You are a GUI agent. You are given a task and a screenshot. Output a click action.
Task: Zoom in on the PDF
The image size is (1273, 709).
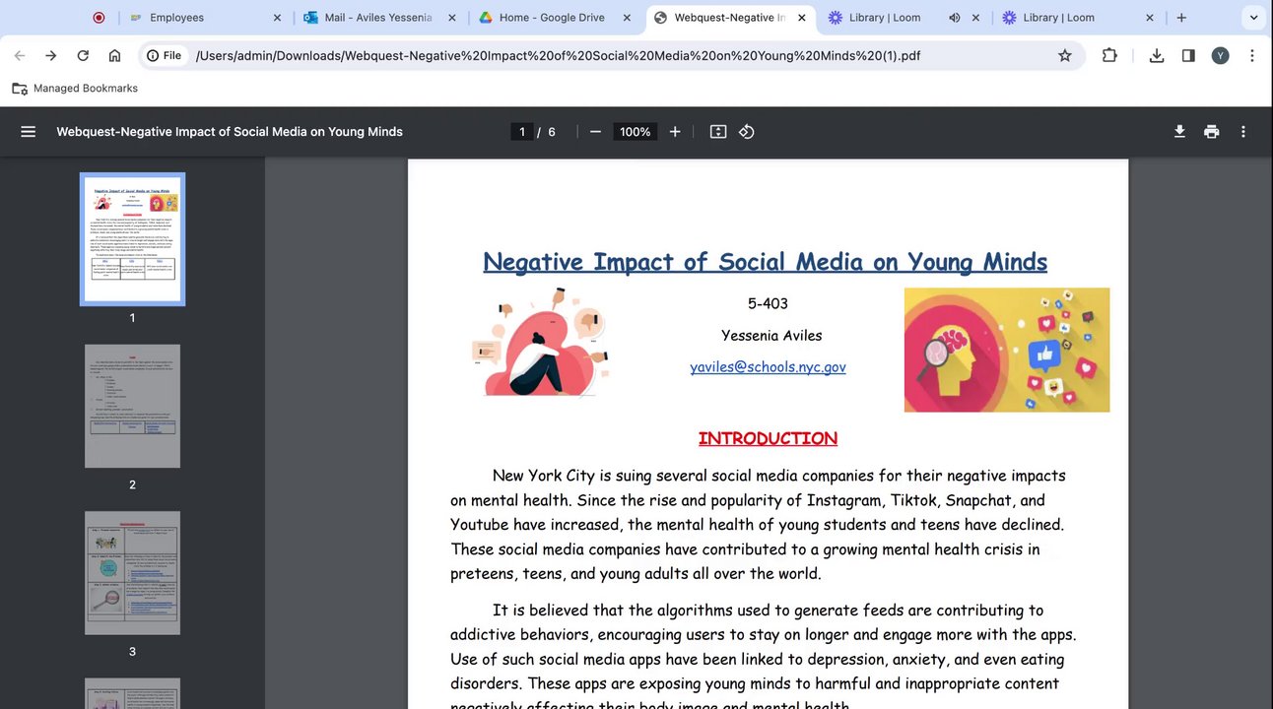coord(675,132)
